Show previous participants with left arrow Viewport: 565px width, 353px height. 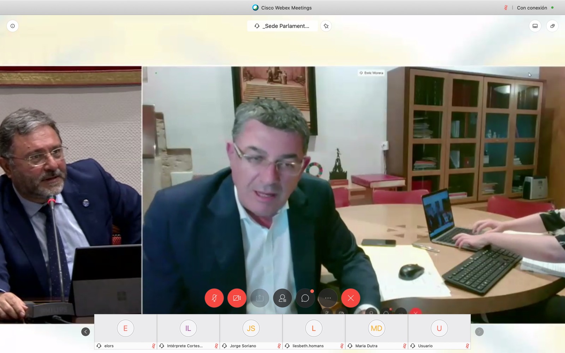point(85,331)
